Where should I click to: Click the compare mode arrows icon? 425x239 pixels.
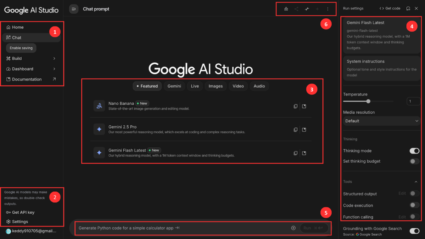click(x=307, y=9)
